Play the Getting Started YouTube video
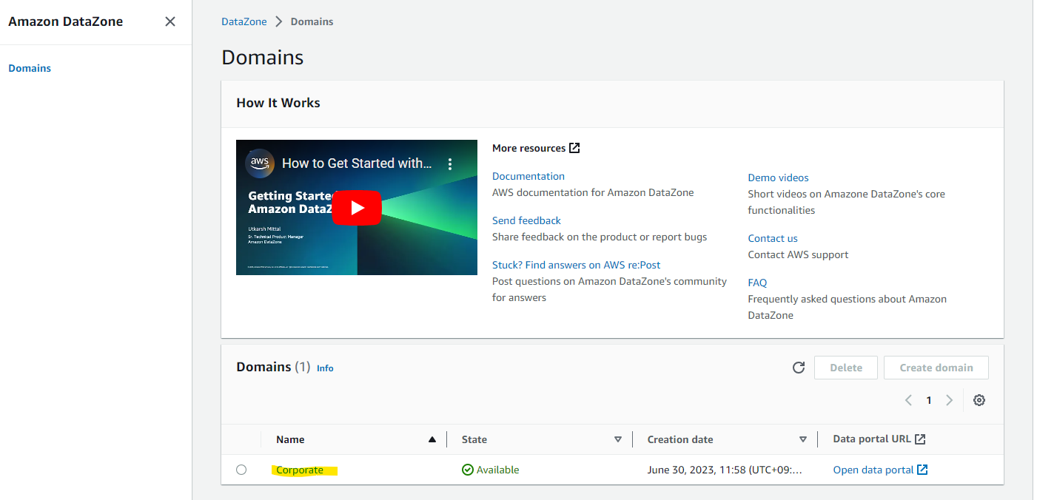This screenshot has height=500, width=1037. tap(357, 208)
